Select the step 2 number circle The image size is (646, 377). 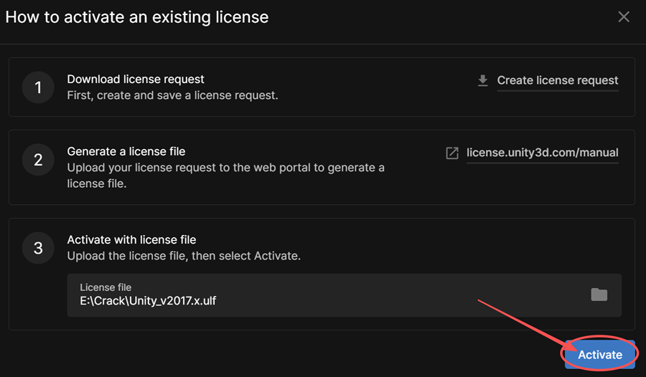pyautogui.click(x=38, y=160)
